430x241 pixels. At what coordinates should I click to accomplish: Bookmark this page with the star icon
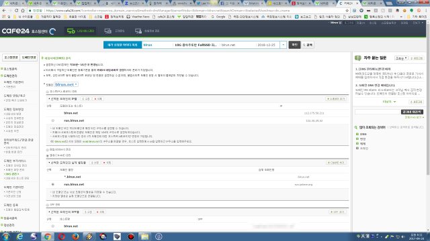pos(347,11)
